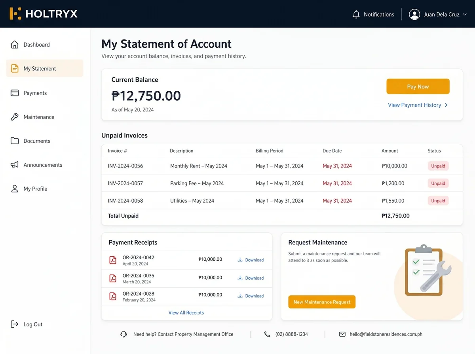The image size is (475, 354).
Task: Click Download text for OR-2024-0028
Action: 255,296
